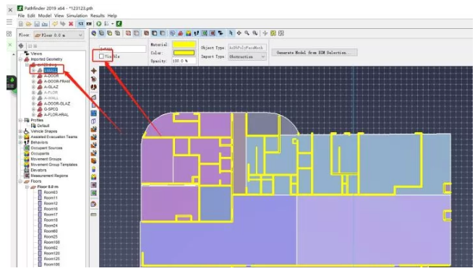Select the blue thin wall tool icon
This screenshot has width=475, height=271.
coord(93,113)
